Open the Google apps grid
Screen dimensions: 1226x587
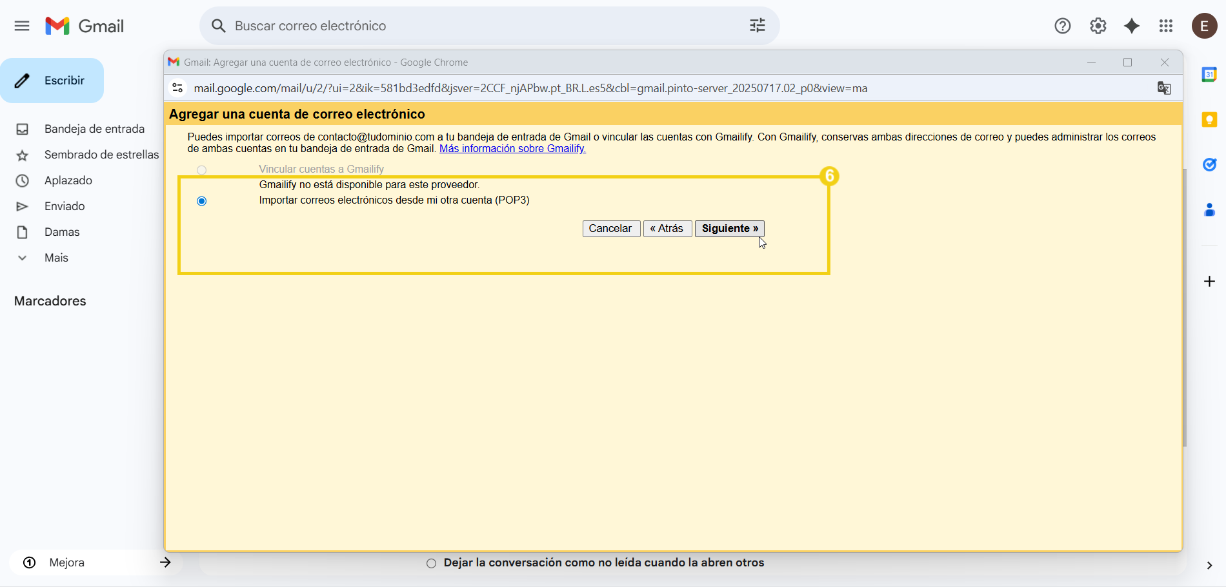tap(1166, 26)
